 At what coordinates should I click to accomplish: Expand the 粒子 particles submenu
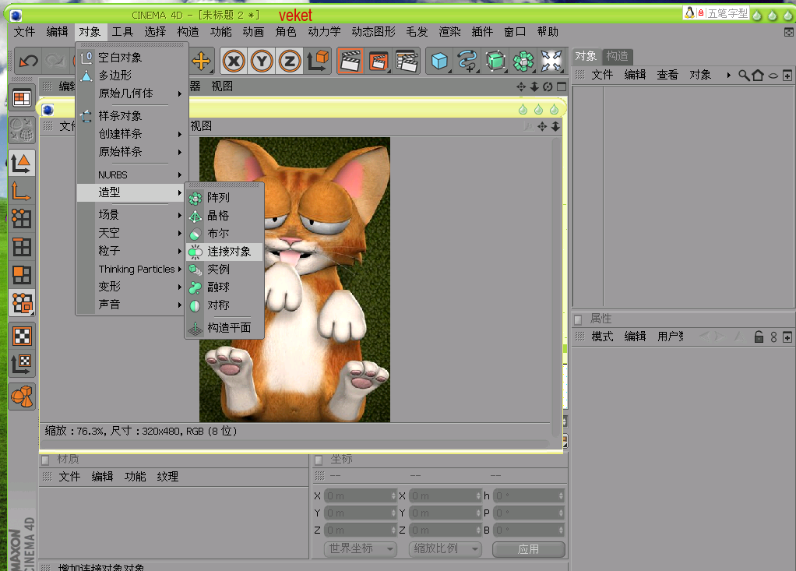132,251
